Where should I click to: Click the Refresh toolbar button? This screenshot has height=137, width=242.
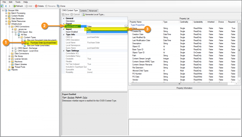pos(18,6)
